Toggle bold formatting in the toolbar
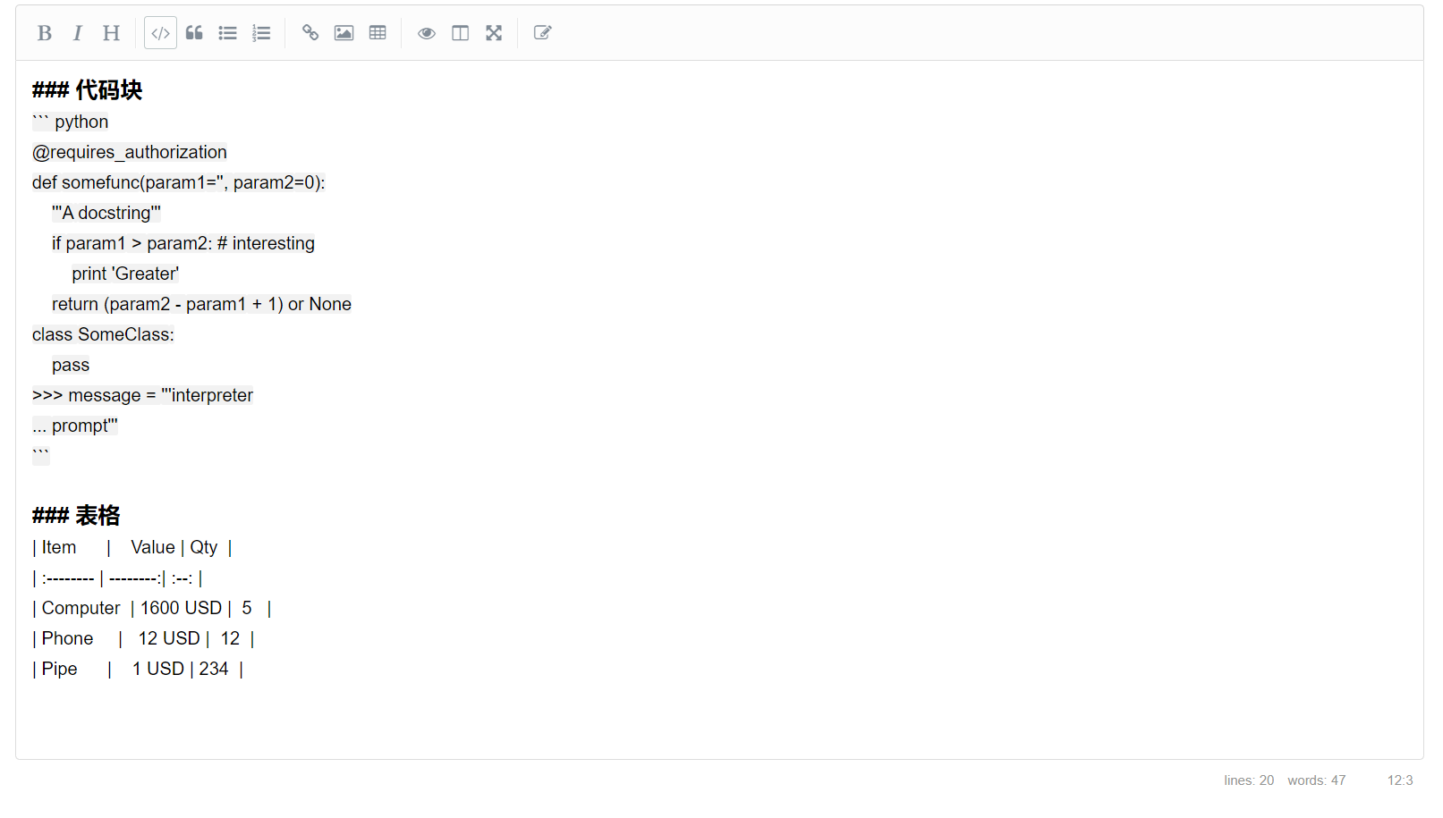 click(44, 33)
